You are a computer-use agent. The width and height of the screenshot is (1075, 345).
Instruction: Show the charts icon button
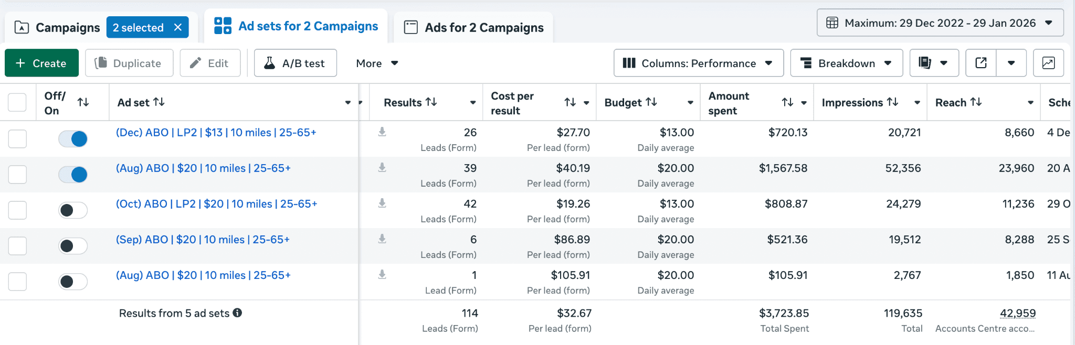point(1048,63)
